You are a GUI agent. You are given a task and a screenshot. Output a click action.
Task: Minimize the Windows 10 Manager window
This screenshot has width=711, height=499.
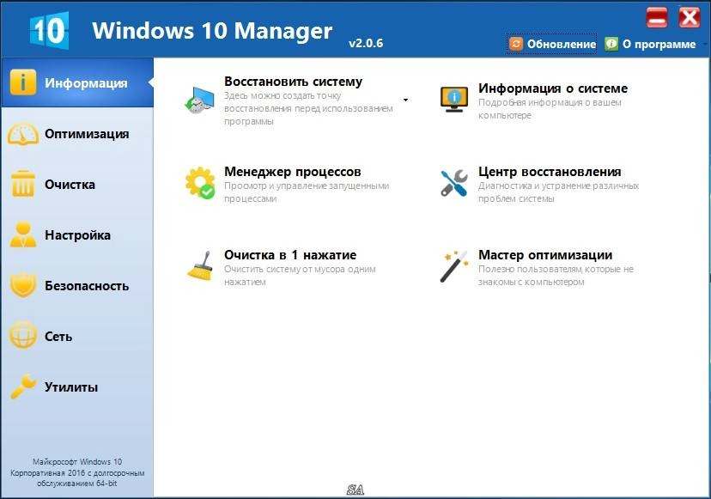point(657,18)
